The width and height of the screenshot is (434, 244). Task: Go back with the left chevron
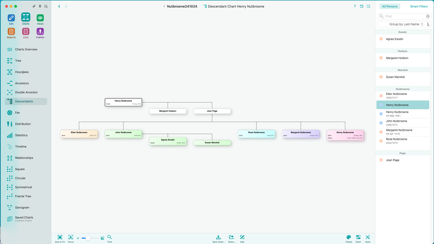(x=59, y=6)
